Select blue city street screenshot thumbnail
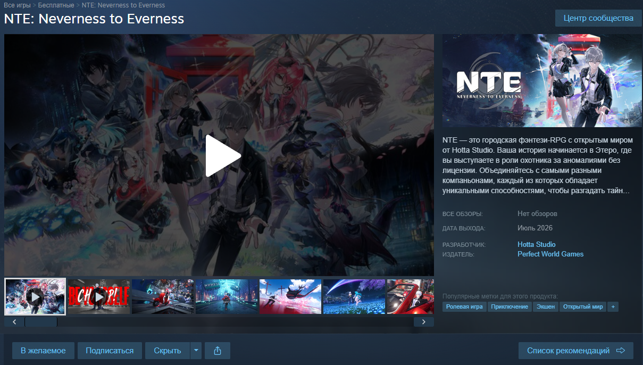The image size is (643, 365). click(x=227, y=296)
